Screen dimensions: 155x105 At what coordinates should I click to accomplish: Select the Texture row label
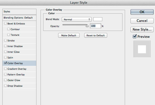pyautogui.click(x=15, y=35)
